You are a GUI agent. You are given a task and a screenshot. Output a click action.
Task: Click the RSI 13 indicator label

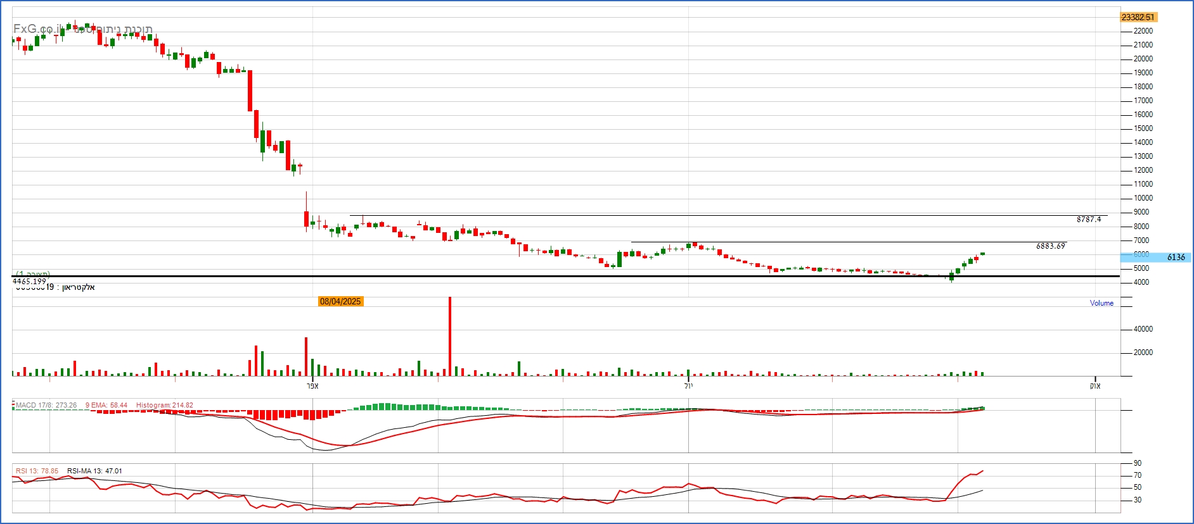[x=37, y=471]
